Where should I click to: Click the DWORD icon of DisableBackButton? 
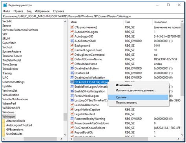(x=72, y=68)
